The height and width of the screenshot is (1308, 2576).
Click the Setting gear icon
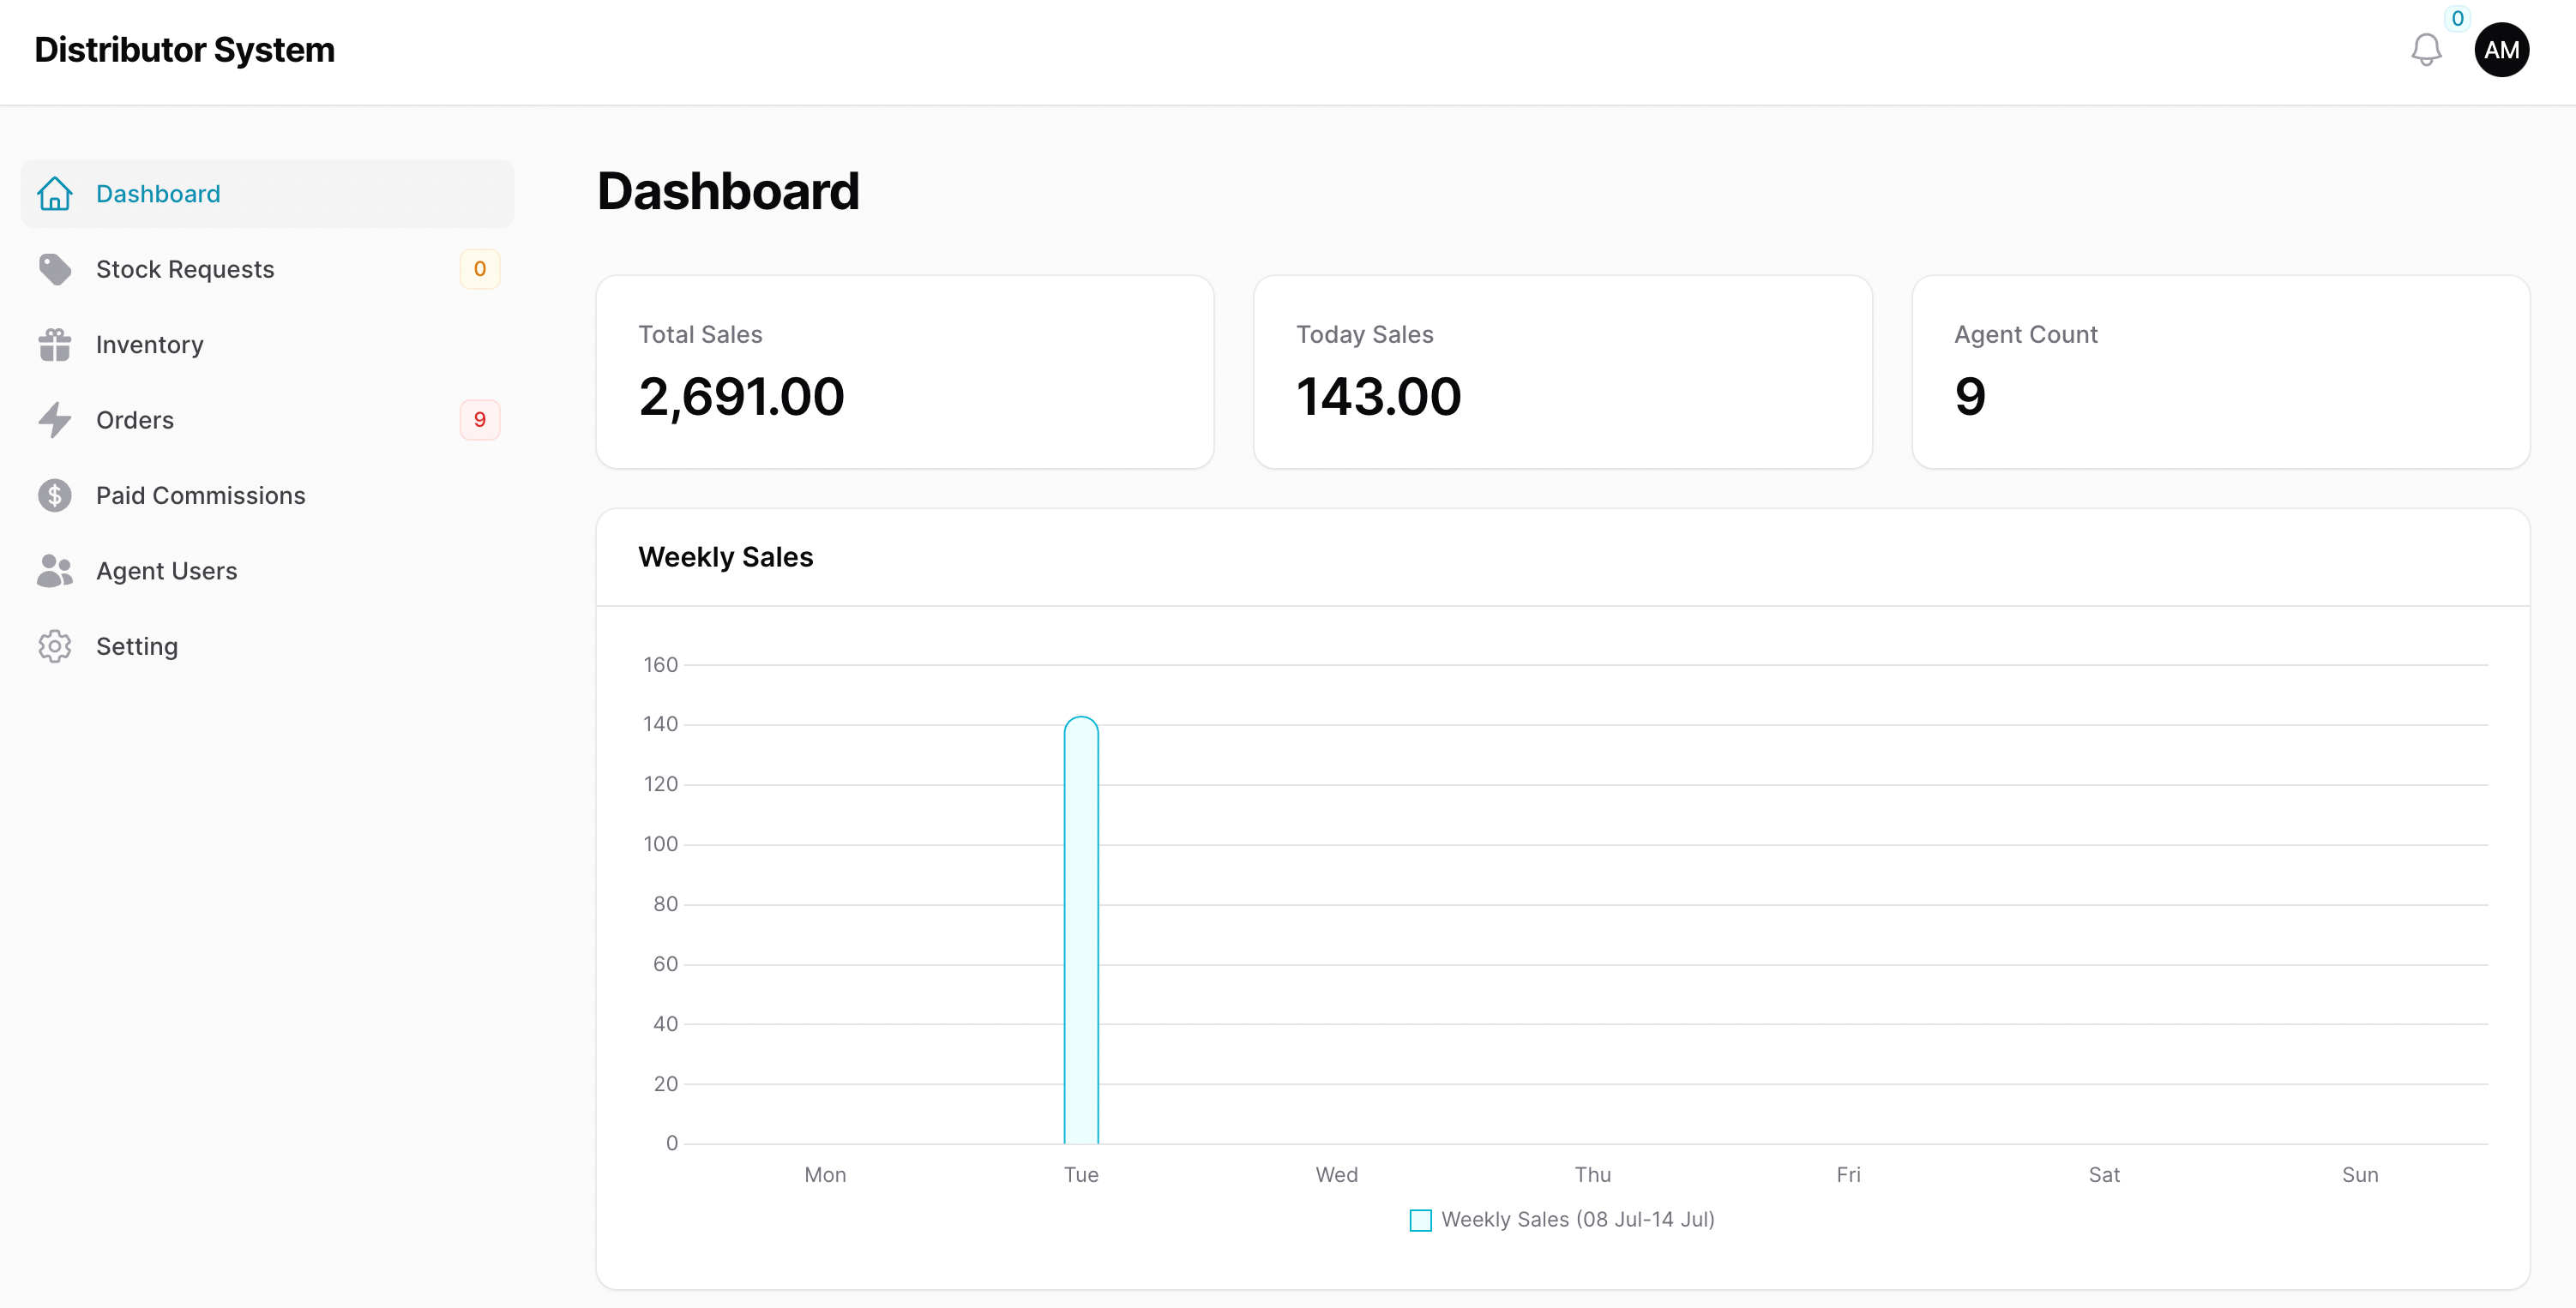coord(55,646)
